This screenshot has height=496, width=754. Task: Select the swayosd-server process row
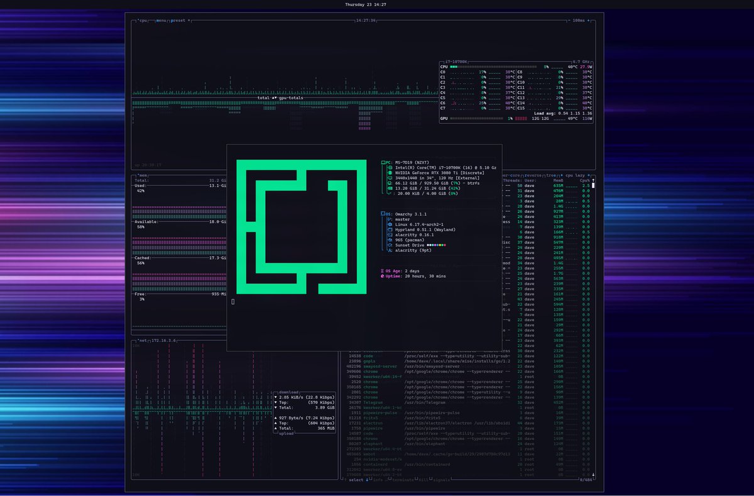click(467, 366)
